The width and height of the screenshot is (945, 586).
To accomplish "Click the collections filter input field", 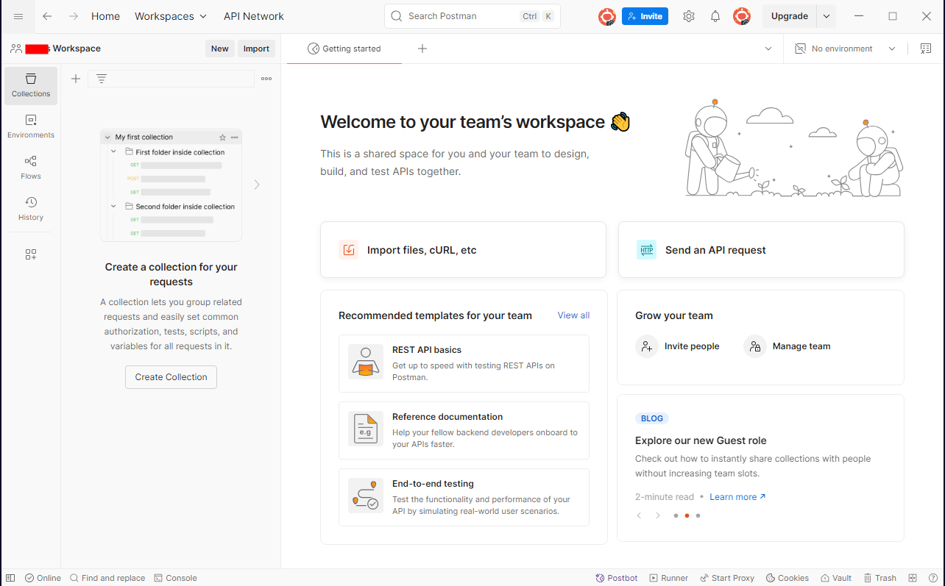I will 171,79.
